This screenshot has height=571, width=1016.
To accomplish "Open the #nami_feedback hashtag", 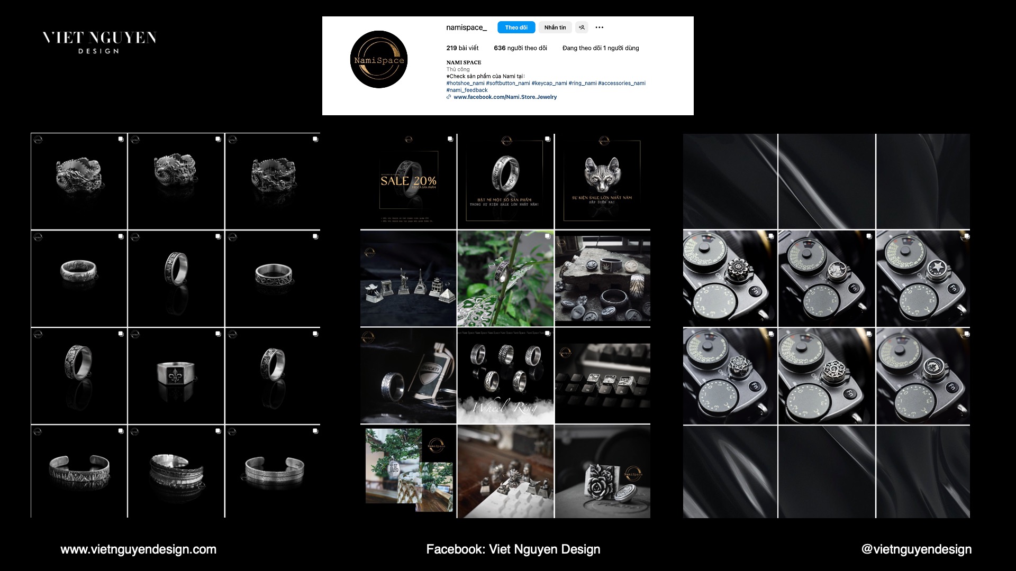I will pyautogui.click(x=467, y=90).
